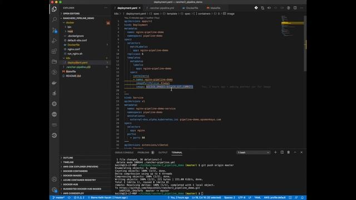Open editor more actions ellipsis
The height and width of the screenshot is (200, 356).
301,8
